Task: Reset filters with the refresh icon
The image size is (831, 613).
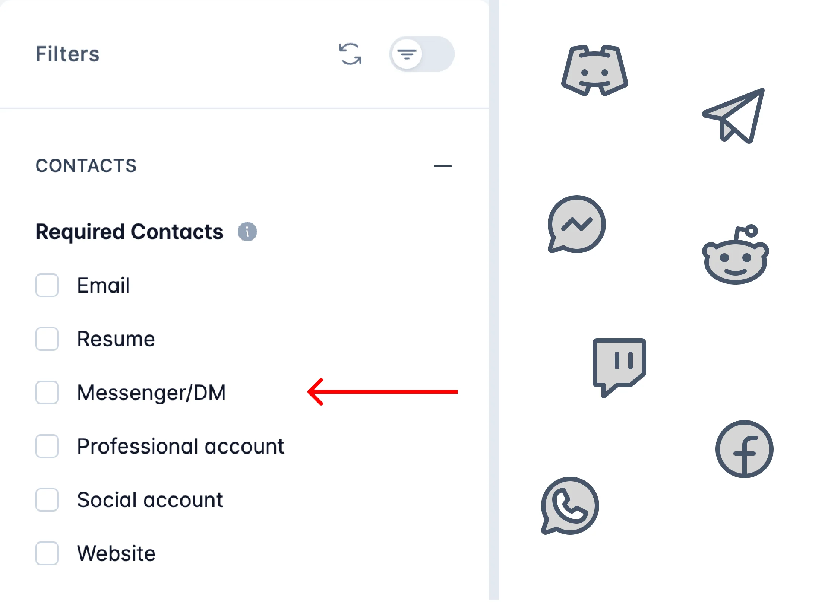Action: [x=350, y=54]
